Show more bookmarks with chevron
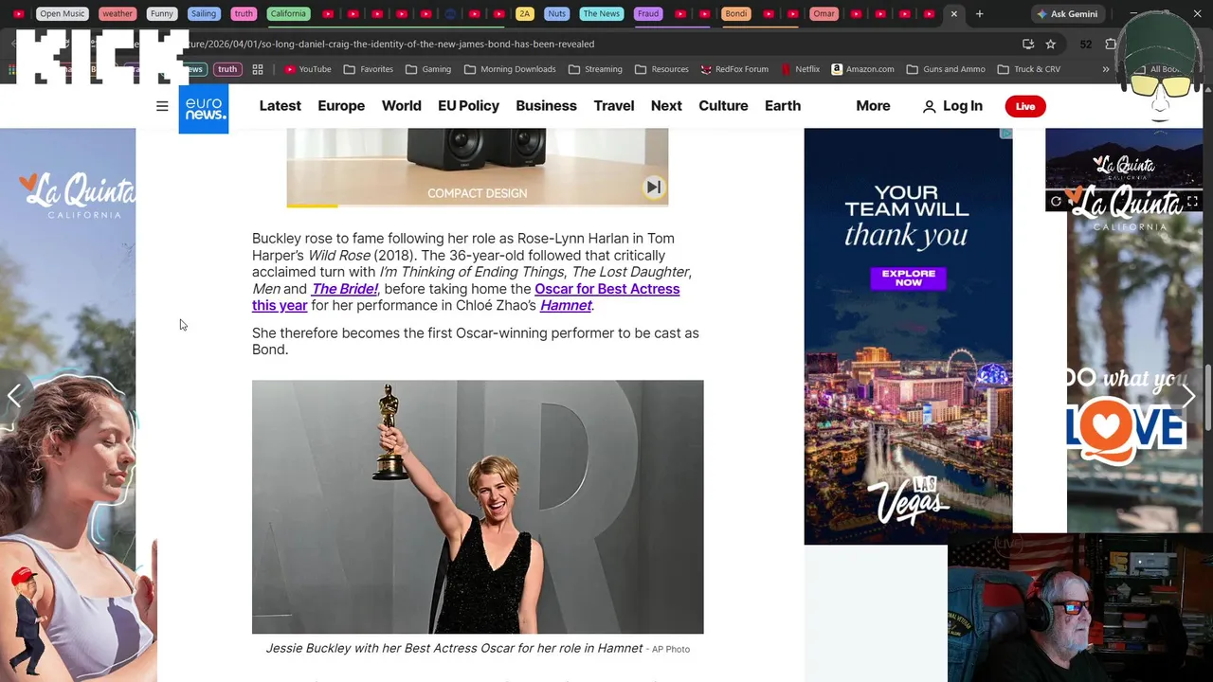The width and height of the screenshot is (1213, 682). point(1105,69)
